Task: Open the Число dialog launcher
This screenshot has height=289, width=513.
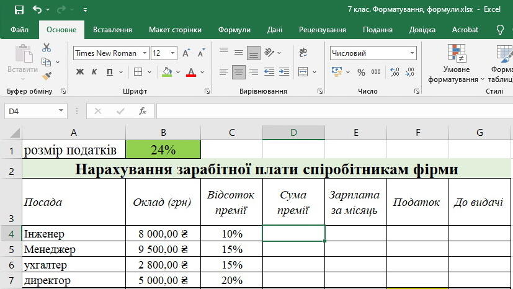Action: click(416, 92)
